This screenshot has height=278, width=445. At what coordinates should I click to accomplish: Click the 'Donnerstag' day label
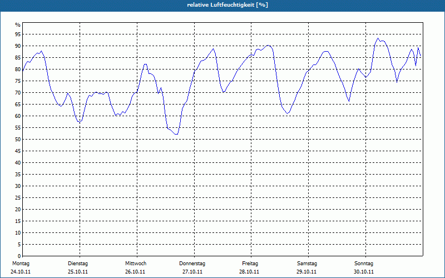click(x=192, y=264)
